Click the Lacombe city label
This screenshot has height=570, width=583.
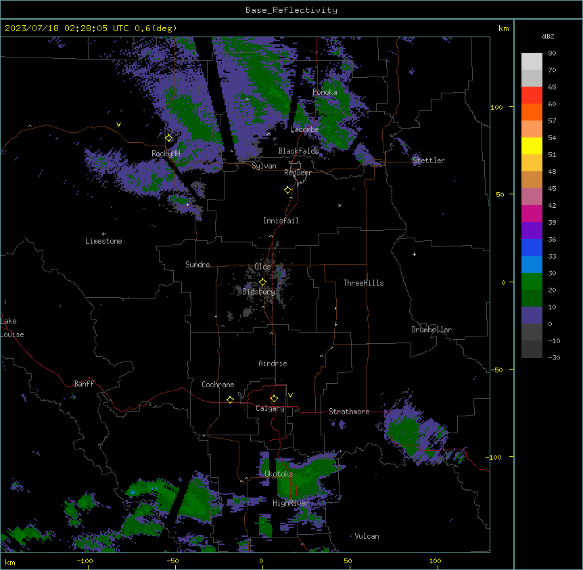pyautogui.click(x=304, y=129)
